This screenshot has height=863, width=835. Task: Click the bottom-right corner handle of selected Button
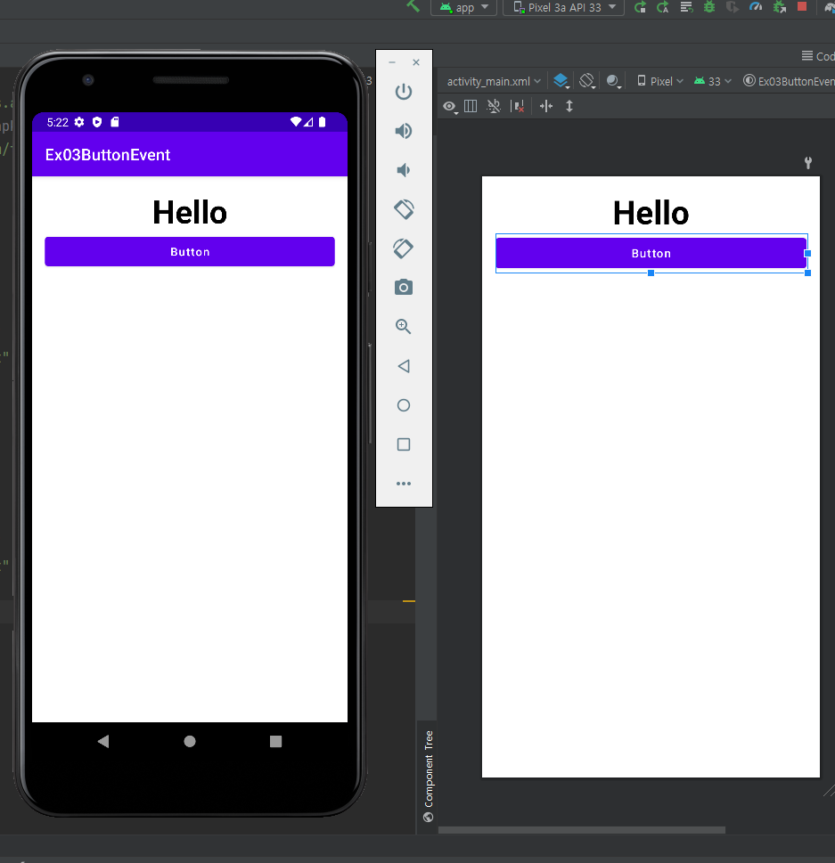[808, 273]
